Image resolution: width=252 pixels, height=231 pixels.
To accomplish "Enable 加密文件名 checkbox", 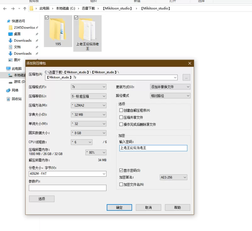I will coord(121,184).
